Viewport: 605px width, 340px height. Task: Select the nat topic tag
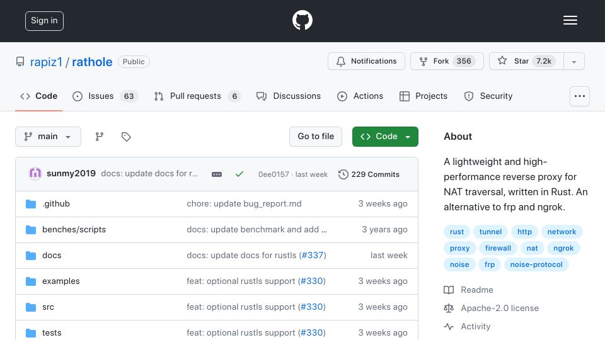coord(532,248)
